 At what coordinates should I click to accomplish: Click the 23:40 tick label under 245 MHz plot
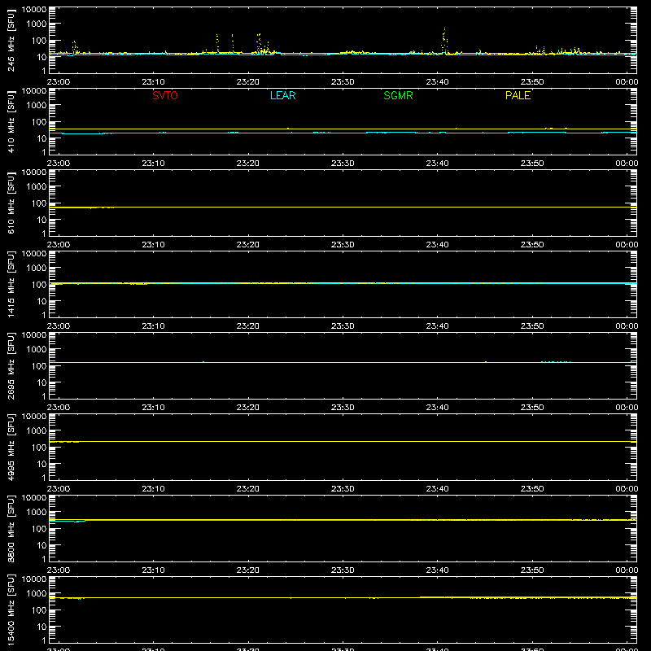pyautogui.click(x=437, y=82)
